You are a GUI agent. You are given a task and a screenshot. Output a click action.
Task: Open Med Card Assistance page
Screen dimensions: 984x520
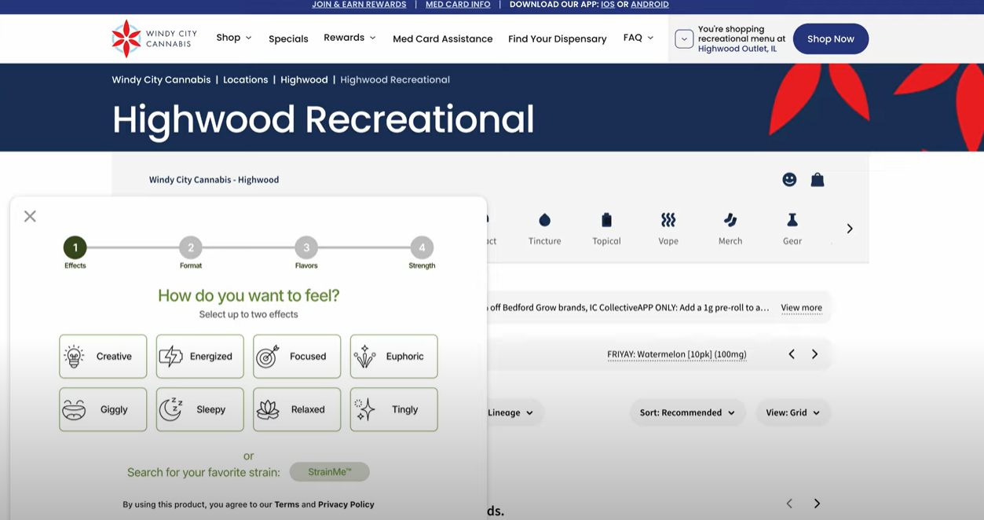[x=443, y=38]
